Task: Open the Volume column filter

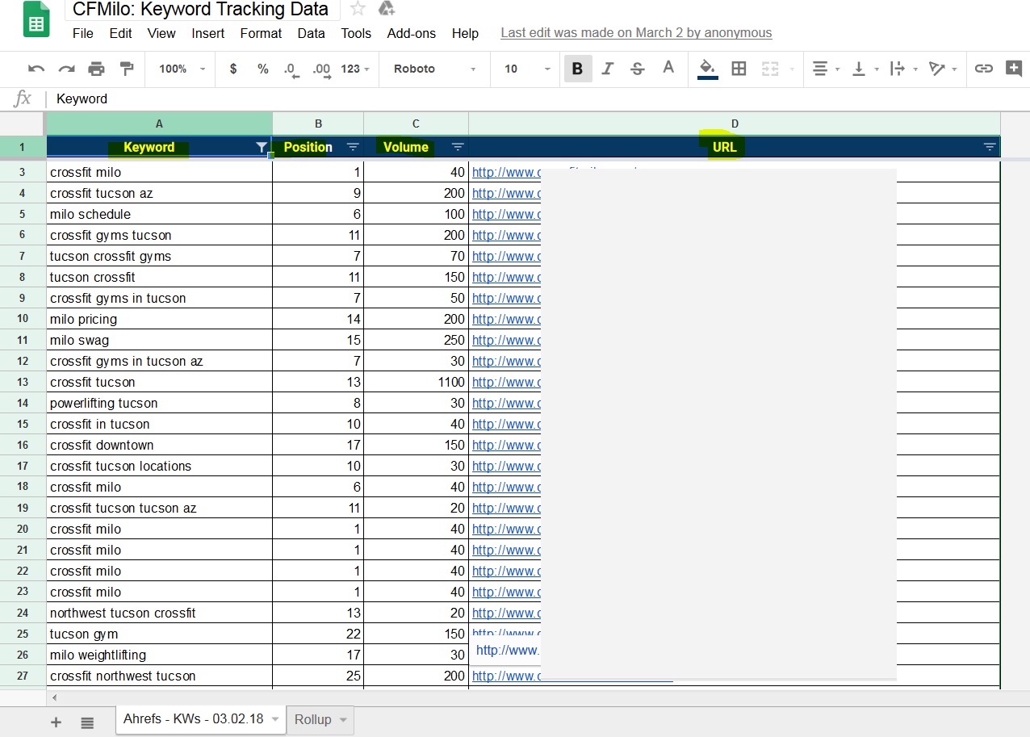Action: 458,147
